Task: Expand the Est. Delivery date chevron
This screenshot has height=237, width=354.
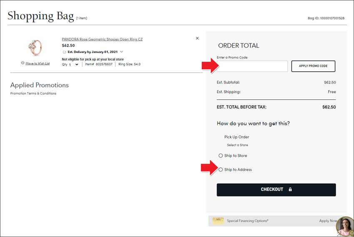Action: pos(122,52)
